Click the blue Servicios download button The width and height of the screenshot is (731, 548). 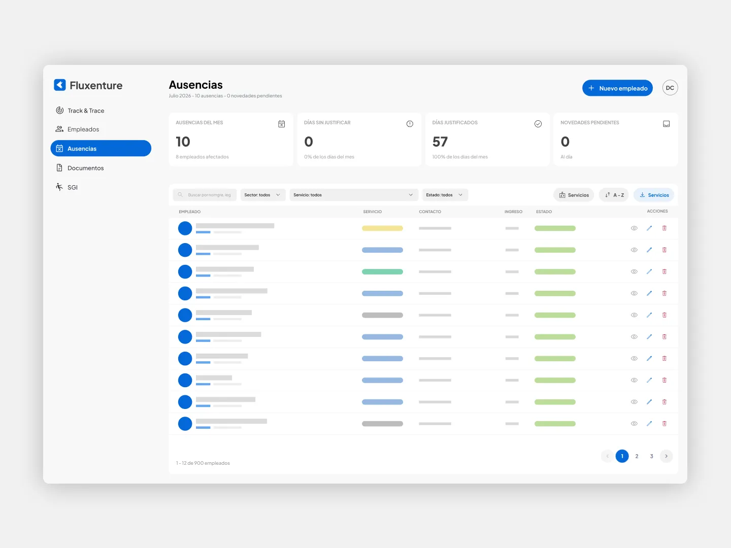point(654,195)
